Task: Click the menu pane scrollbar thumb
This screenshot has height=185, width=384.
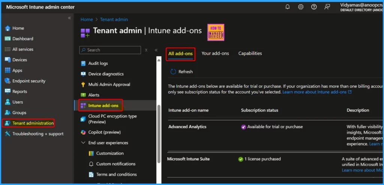Action: click(159, 134)
